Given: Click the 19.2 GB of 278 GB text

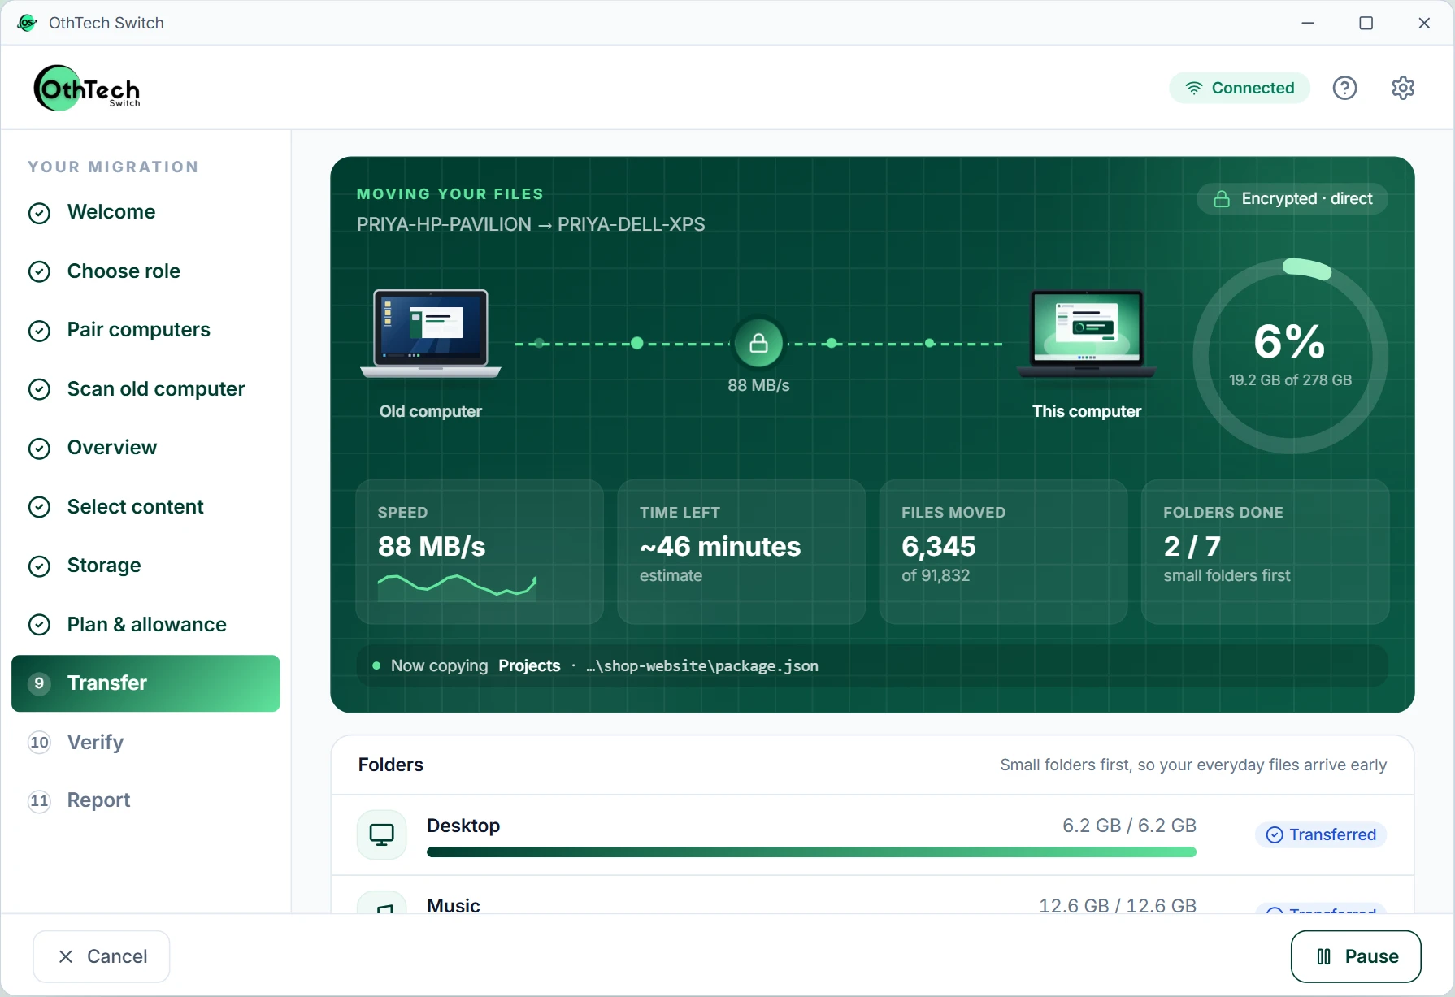Looking at the screenshot, I should (1290, 380).
